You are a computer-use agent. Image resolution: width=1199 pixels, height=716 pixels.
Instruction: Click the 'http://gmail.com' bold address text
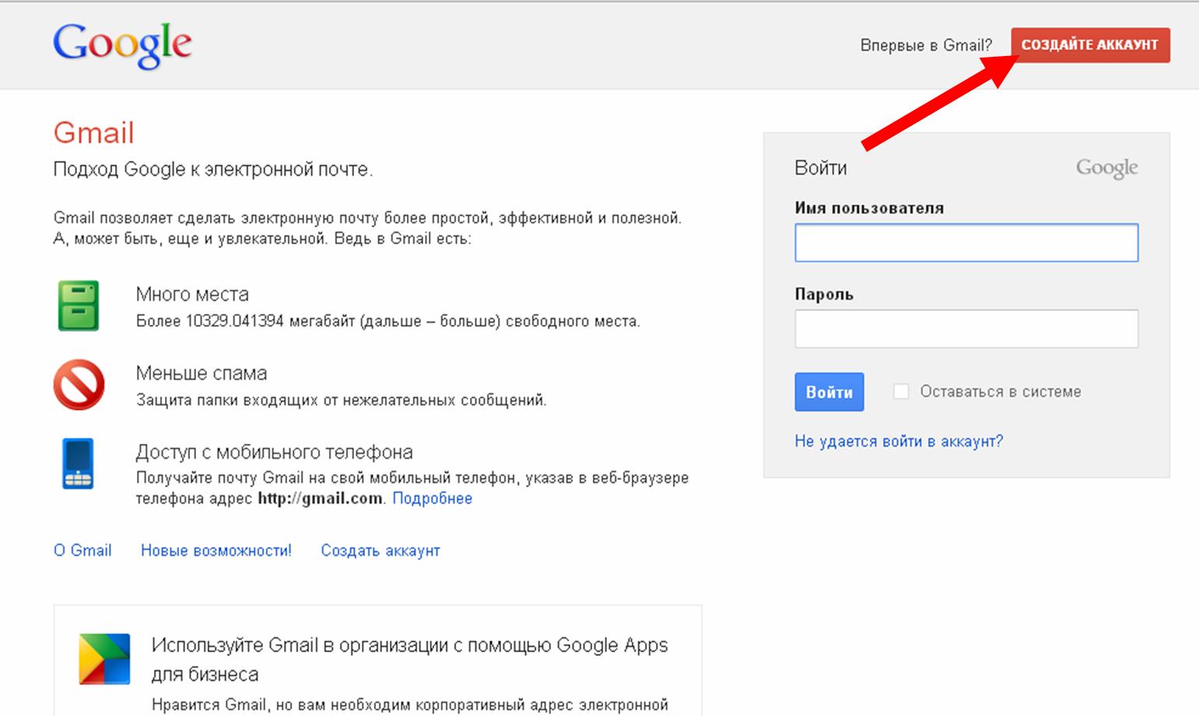coord(320,498)
